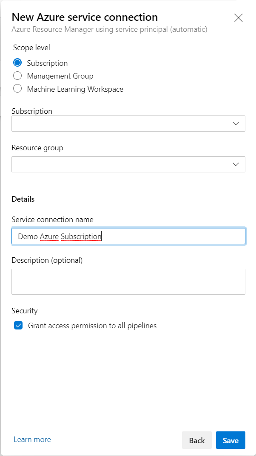Close the New Azure service connection panel
Image resolution: width=256 pixels, height=456 pixels.
click(x=238, y=18)
